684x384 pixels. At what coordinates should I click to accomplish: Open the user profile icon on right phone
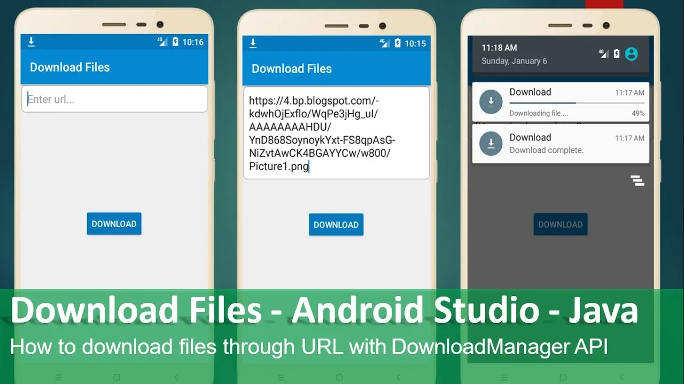pos(632,53)
